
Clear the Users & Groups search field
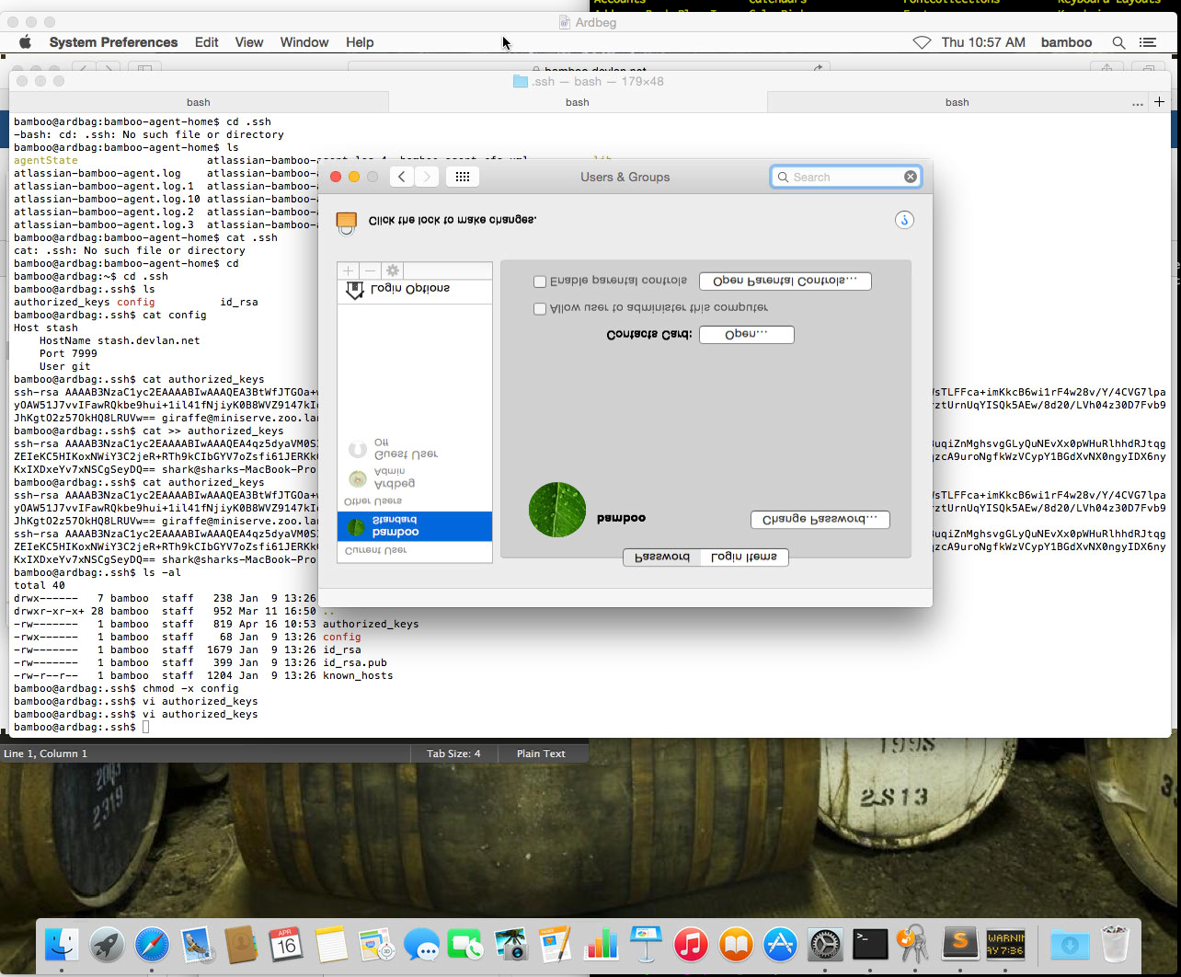[910, 177]
